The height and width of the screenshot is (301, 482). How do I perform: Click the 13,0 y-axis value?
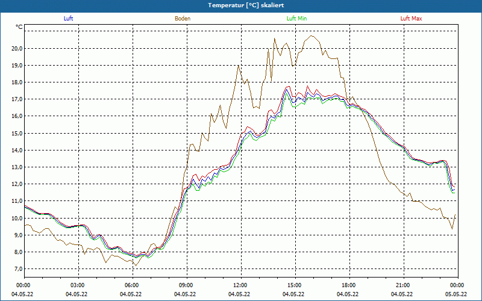point(17,167)
